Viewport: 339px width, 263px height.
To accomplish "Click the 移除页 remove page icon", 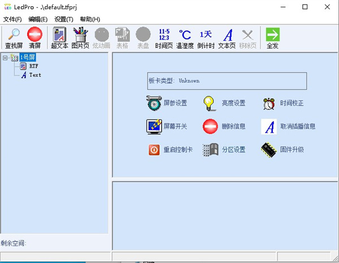I will pyautogui.click(x=247, y=35).
